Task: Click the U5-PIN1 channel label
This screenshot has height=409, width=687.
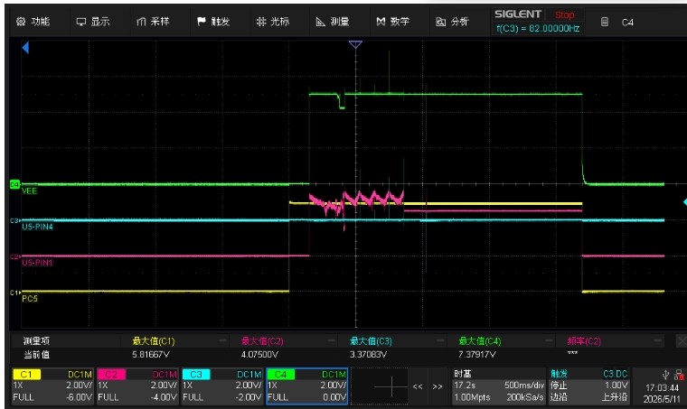Action: [37, 263]
